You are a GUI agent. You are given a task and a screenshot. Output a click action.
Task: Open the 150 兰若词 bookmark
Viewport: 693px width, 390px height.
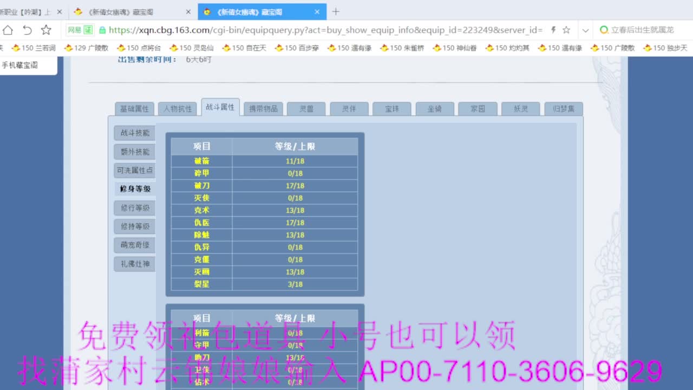[34, 48]
